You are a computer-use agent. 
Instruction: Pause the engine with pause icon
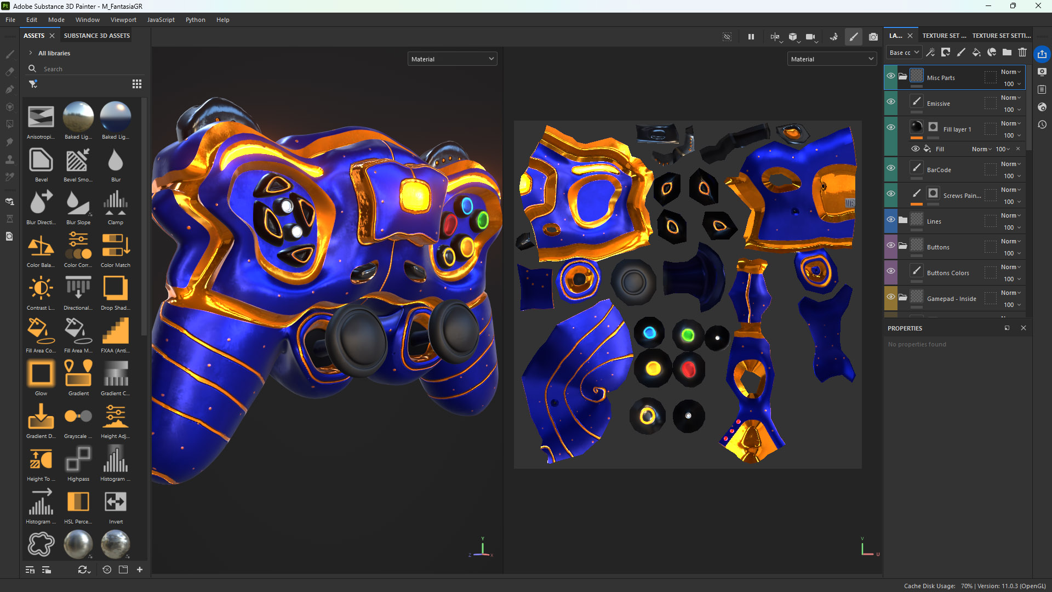pyautogui.click(x=751, y=37)
